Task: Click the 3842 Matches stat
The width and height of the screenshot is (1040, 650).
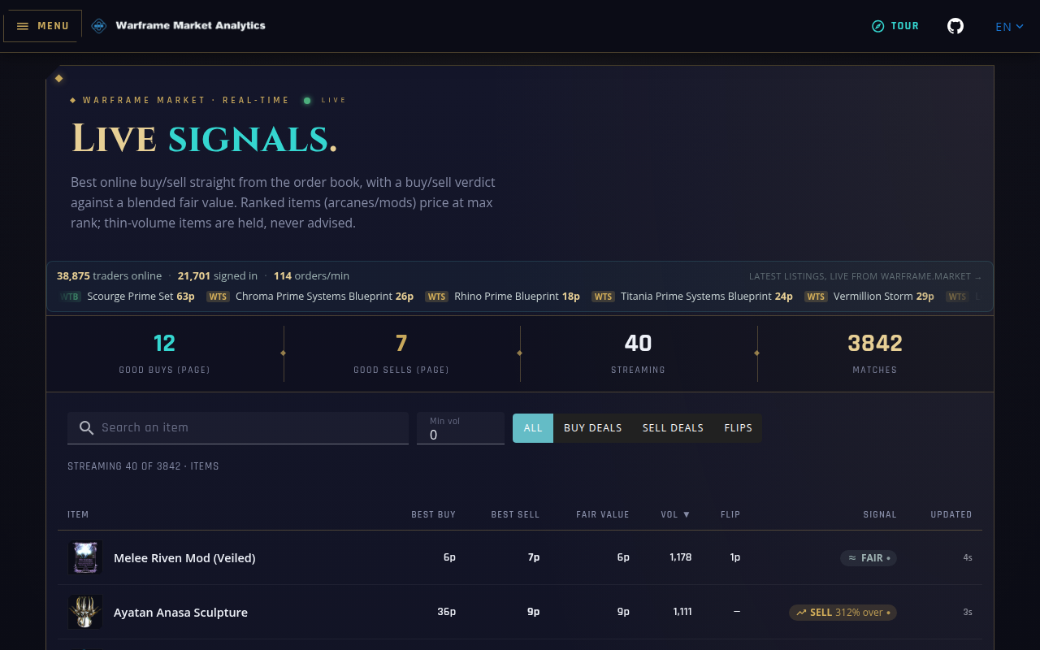Action: click(875, 353)
